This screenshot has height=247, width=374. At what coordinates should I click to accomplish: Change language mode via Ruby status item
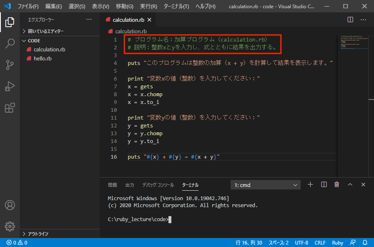[x=337, y=242]
